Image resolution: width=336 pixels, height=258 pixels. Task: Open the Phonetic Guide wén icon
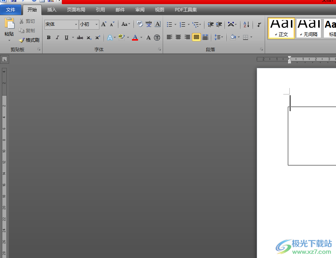(149, 24)
